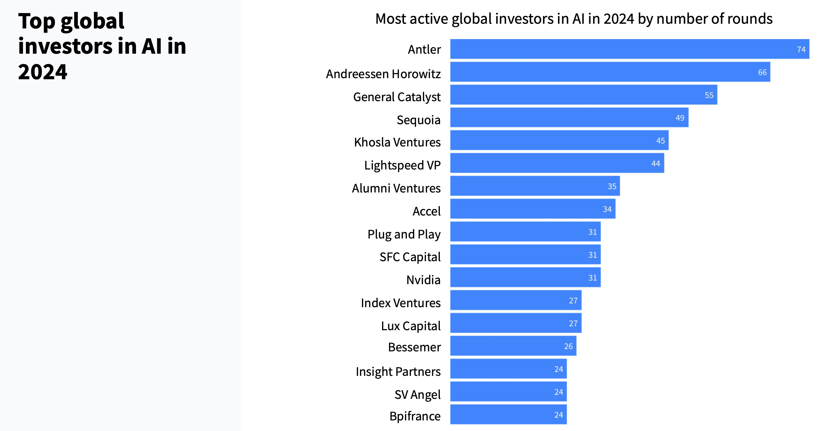Click the Antler bar in the chart
Viewport: 827px width, 431px height.
click(x=629, y=49)
